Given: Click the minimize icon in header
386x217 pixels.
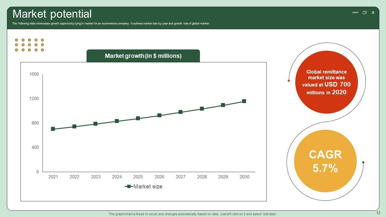Looking at the screenshot, I should point(355,13).
